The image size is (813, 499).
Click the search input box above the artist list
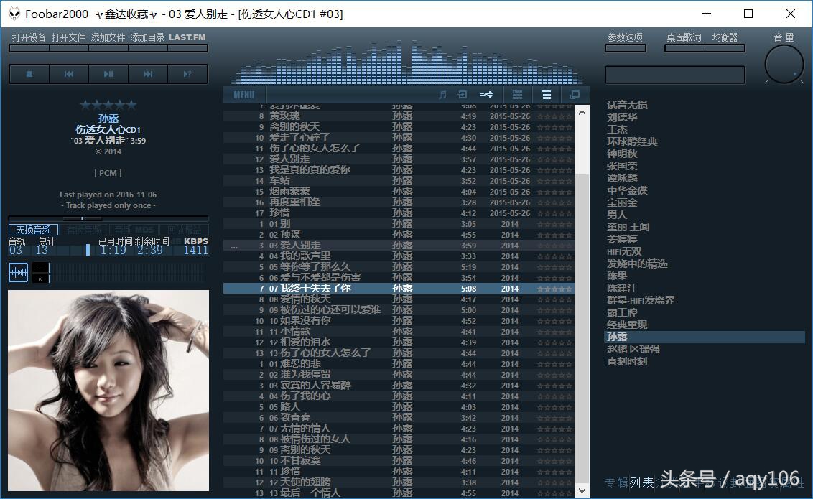(x=675, y=74)
